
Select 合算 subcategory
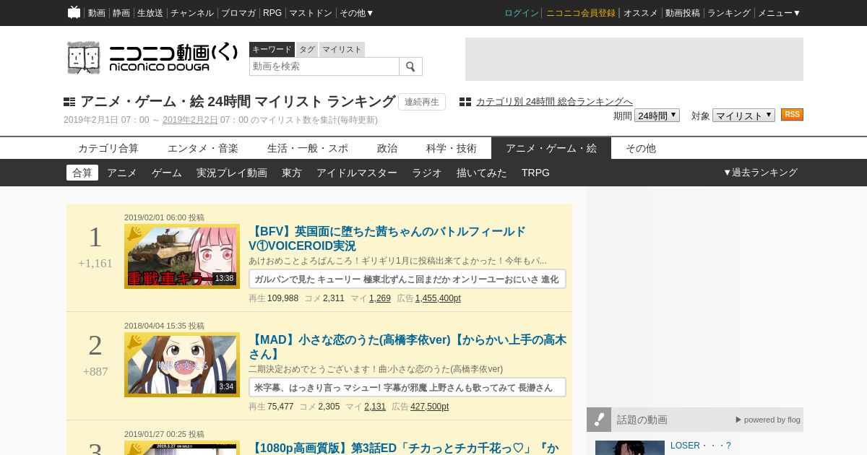point(82,173)
